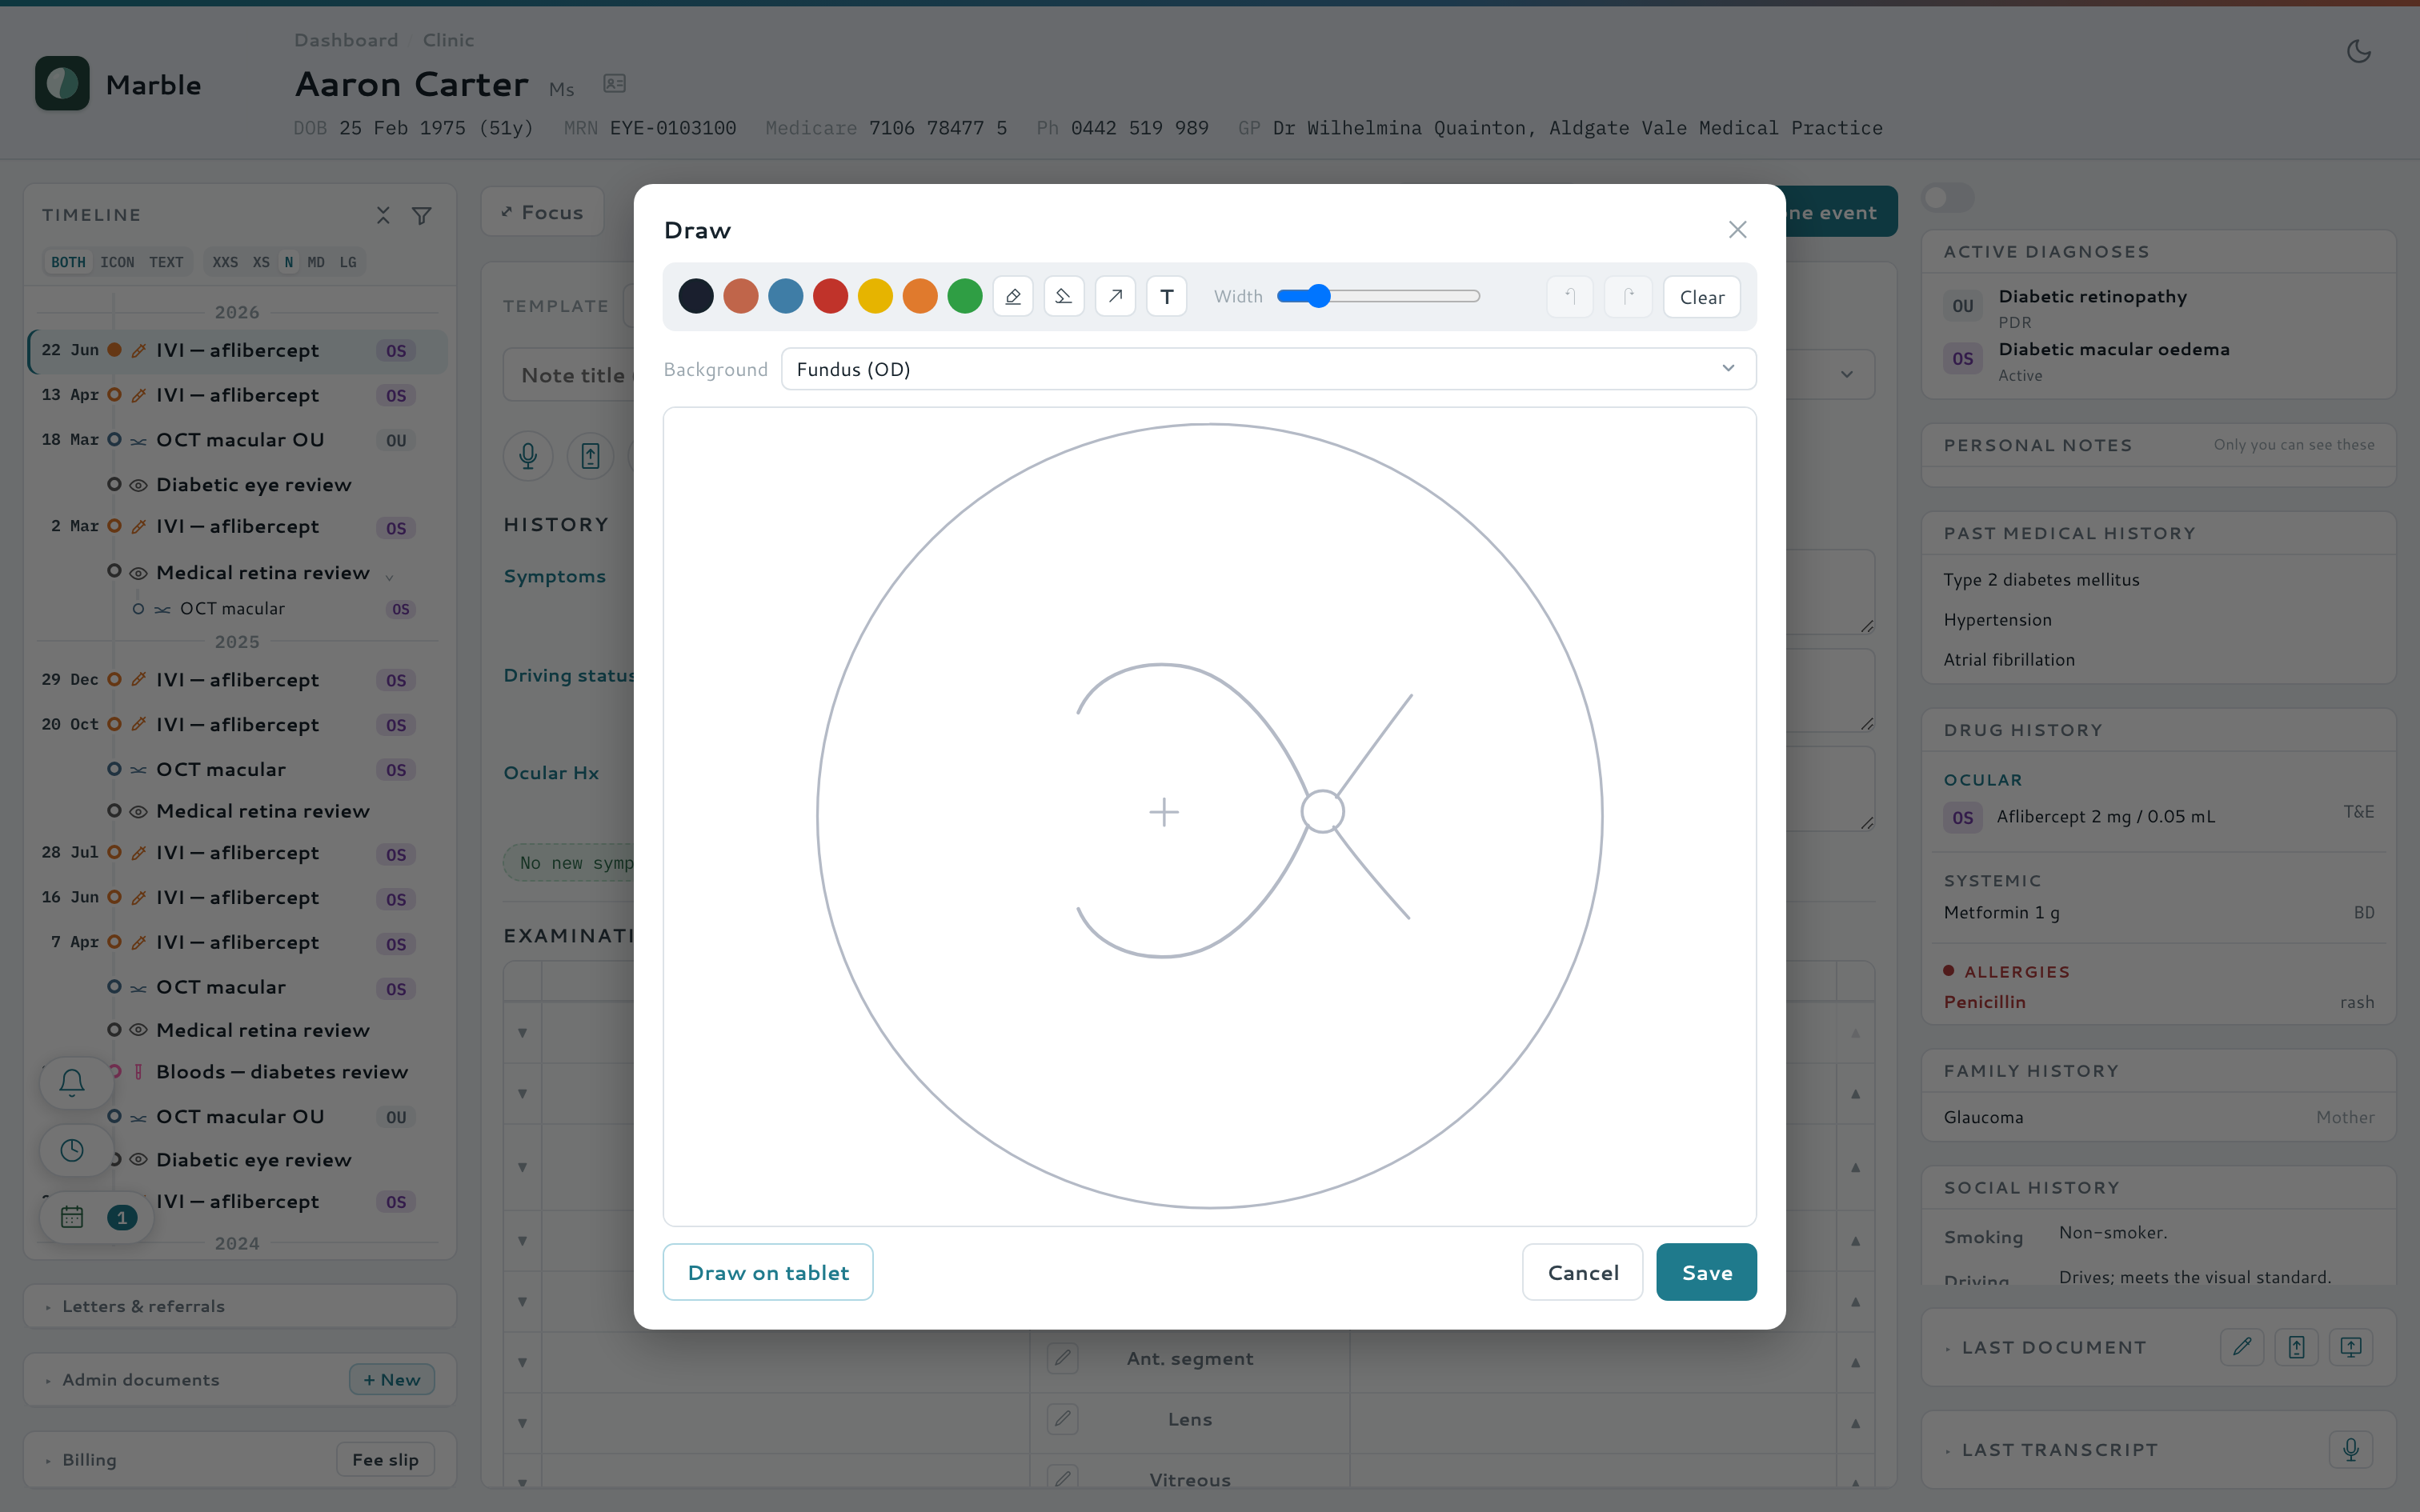Viewport: 2420px width, 1512px height.
Task: Expand the Last Transcript panel
Action: pos(2060,1450)
